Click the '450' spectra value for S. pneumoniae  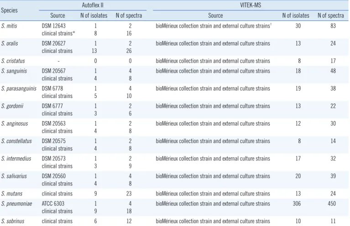pos(332,204)
